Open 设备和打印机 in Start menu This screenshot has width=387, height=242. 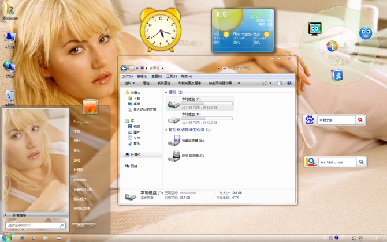pos(83,190)
